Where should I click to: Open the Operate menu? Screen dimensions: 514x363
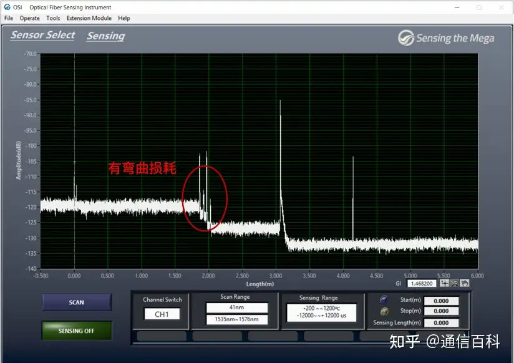pyautogui.click(x=29, y=18)
